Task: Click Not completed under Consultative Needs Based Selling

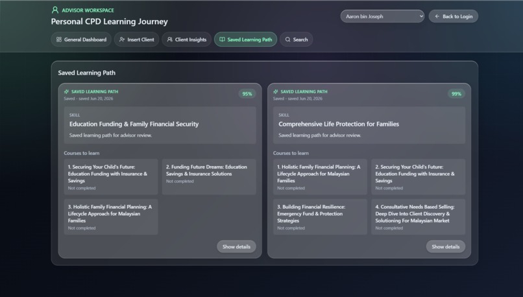Action: pyautogui.click(x=389, y=228)
